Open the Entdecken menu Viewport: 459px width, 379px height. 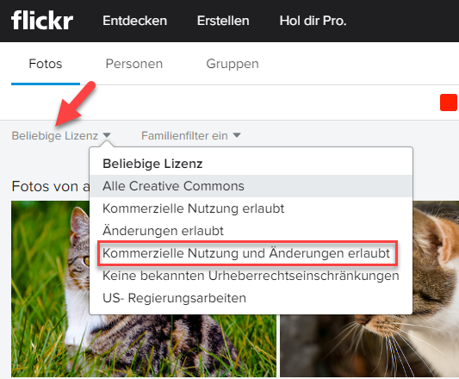click(134, 21)
